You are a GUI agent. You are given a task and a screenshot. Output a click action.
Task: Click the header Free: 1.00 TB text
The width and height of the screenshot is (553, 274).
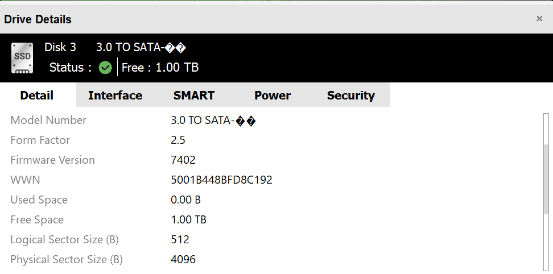tap(160, 68)
